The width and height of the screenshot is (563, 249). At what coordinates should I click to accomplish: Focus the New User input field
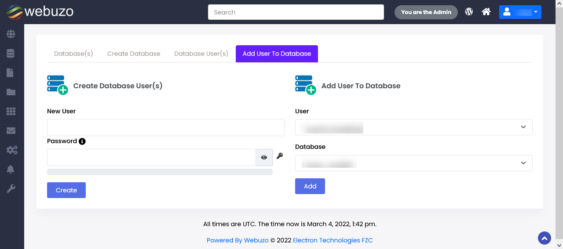166,127
